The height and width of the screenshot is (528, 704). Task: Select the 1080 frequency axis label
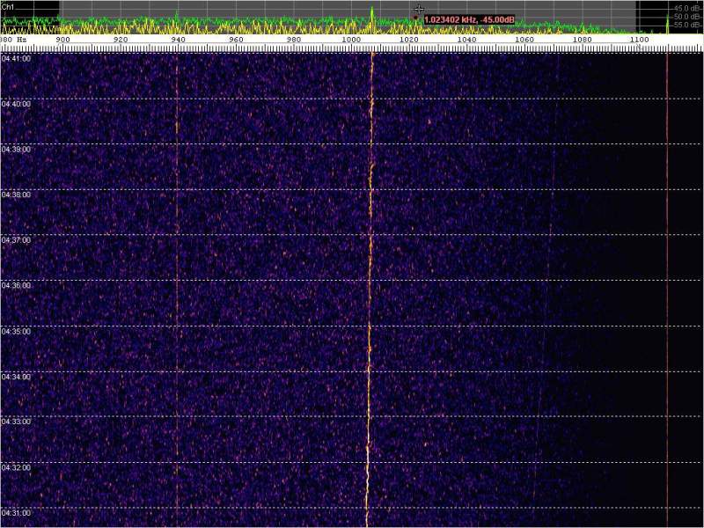tap(582, 40)
